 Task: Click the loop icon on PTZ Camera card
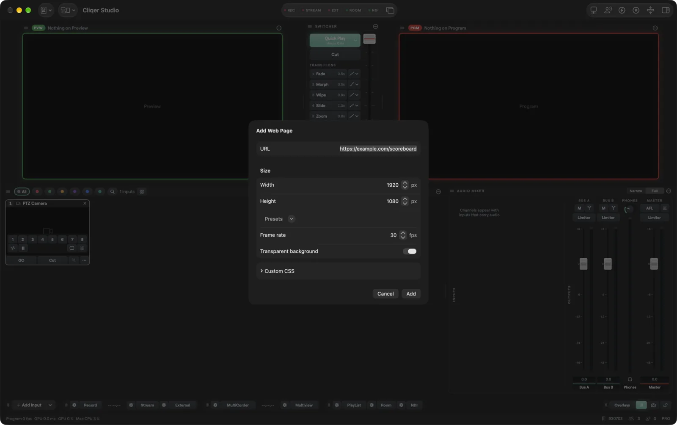coord(13,248)
